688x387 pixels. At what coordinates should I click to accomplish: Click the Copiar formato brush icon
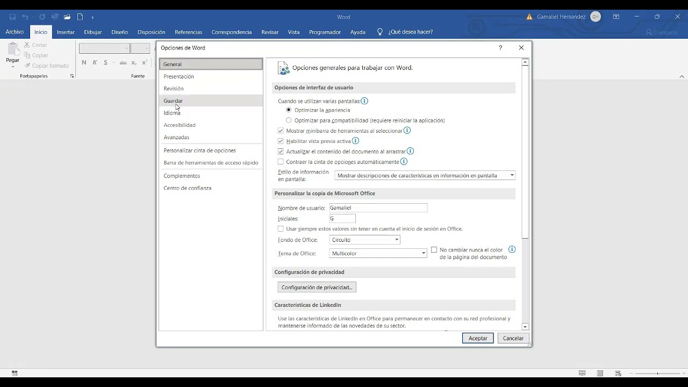[27, 66]
